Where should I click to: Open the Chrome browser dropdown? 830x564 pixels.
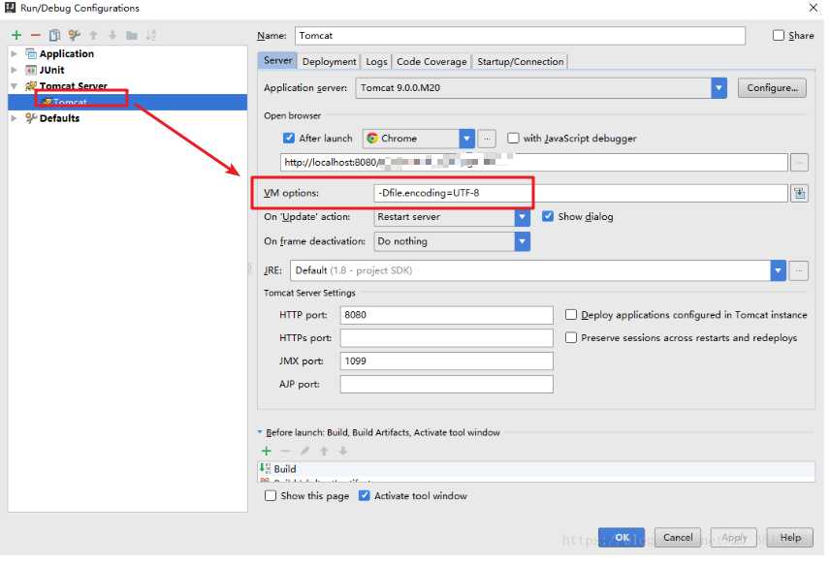click(466, 139)
